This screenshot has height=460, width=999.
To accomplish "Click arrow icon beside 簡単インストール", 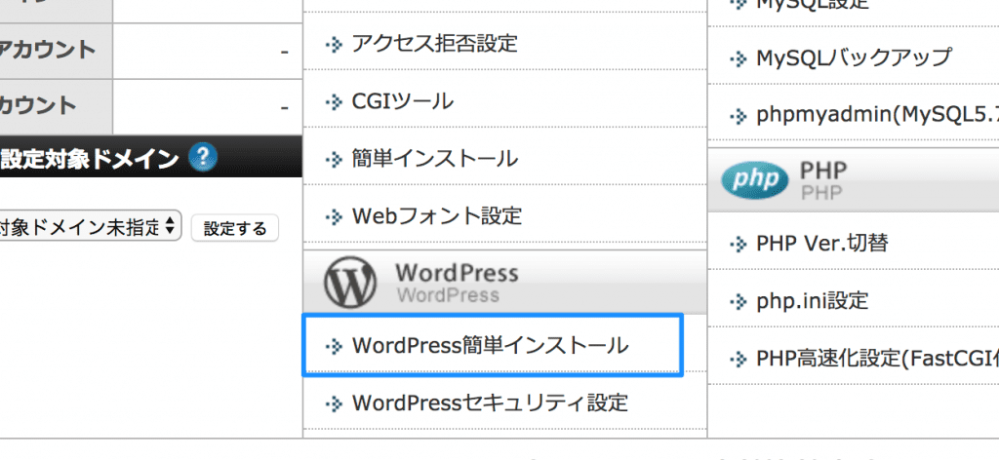I will pos(334,160).
